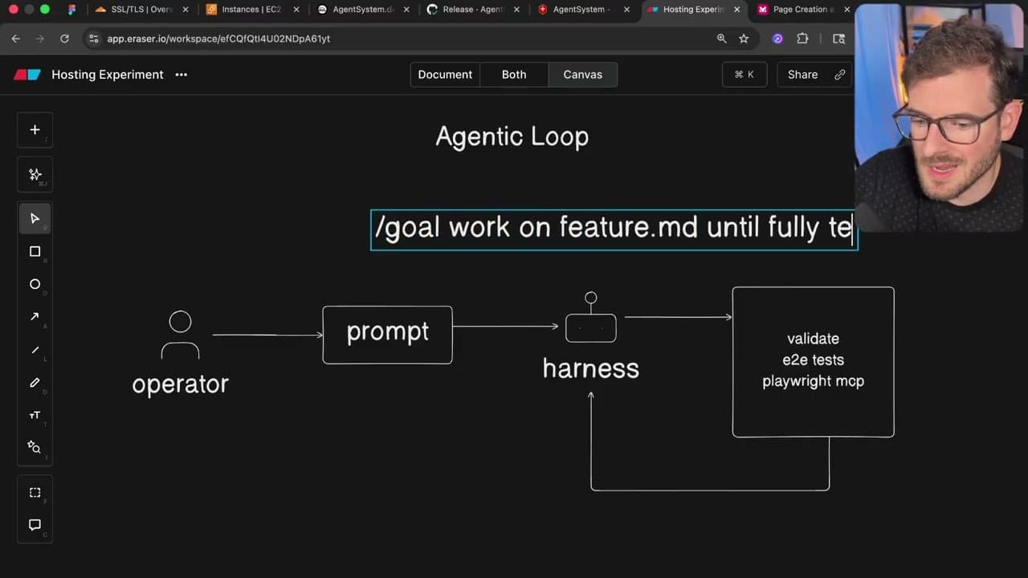Image resolution: width=1028 pixels, height=578 pixels.
Task: Select the pointer selection tool
Action: (35, 218)
